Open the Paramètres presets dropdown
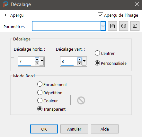The width and height of the screenshot is (142, 137). pos(103,26)
